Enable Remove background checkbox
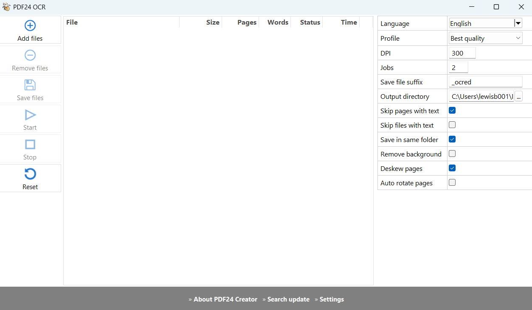This screenshot has height=310, width=532. (x=452, y=154)
